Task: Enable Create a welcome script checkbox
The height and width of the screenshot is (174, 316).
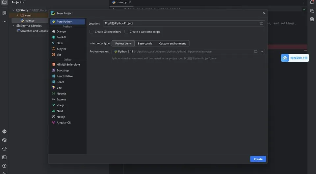Action: (x=126, y=32)
